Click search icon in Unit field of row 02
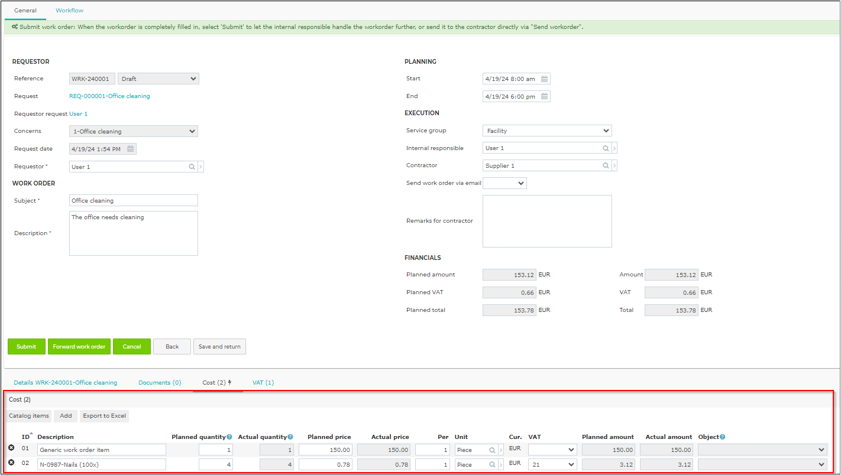The image size is (841, 475). point(492,465)
